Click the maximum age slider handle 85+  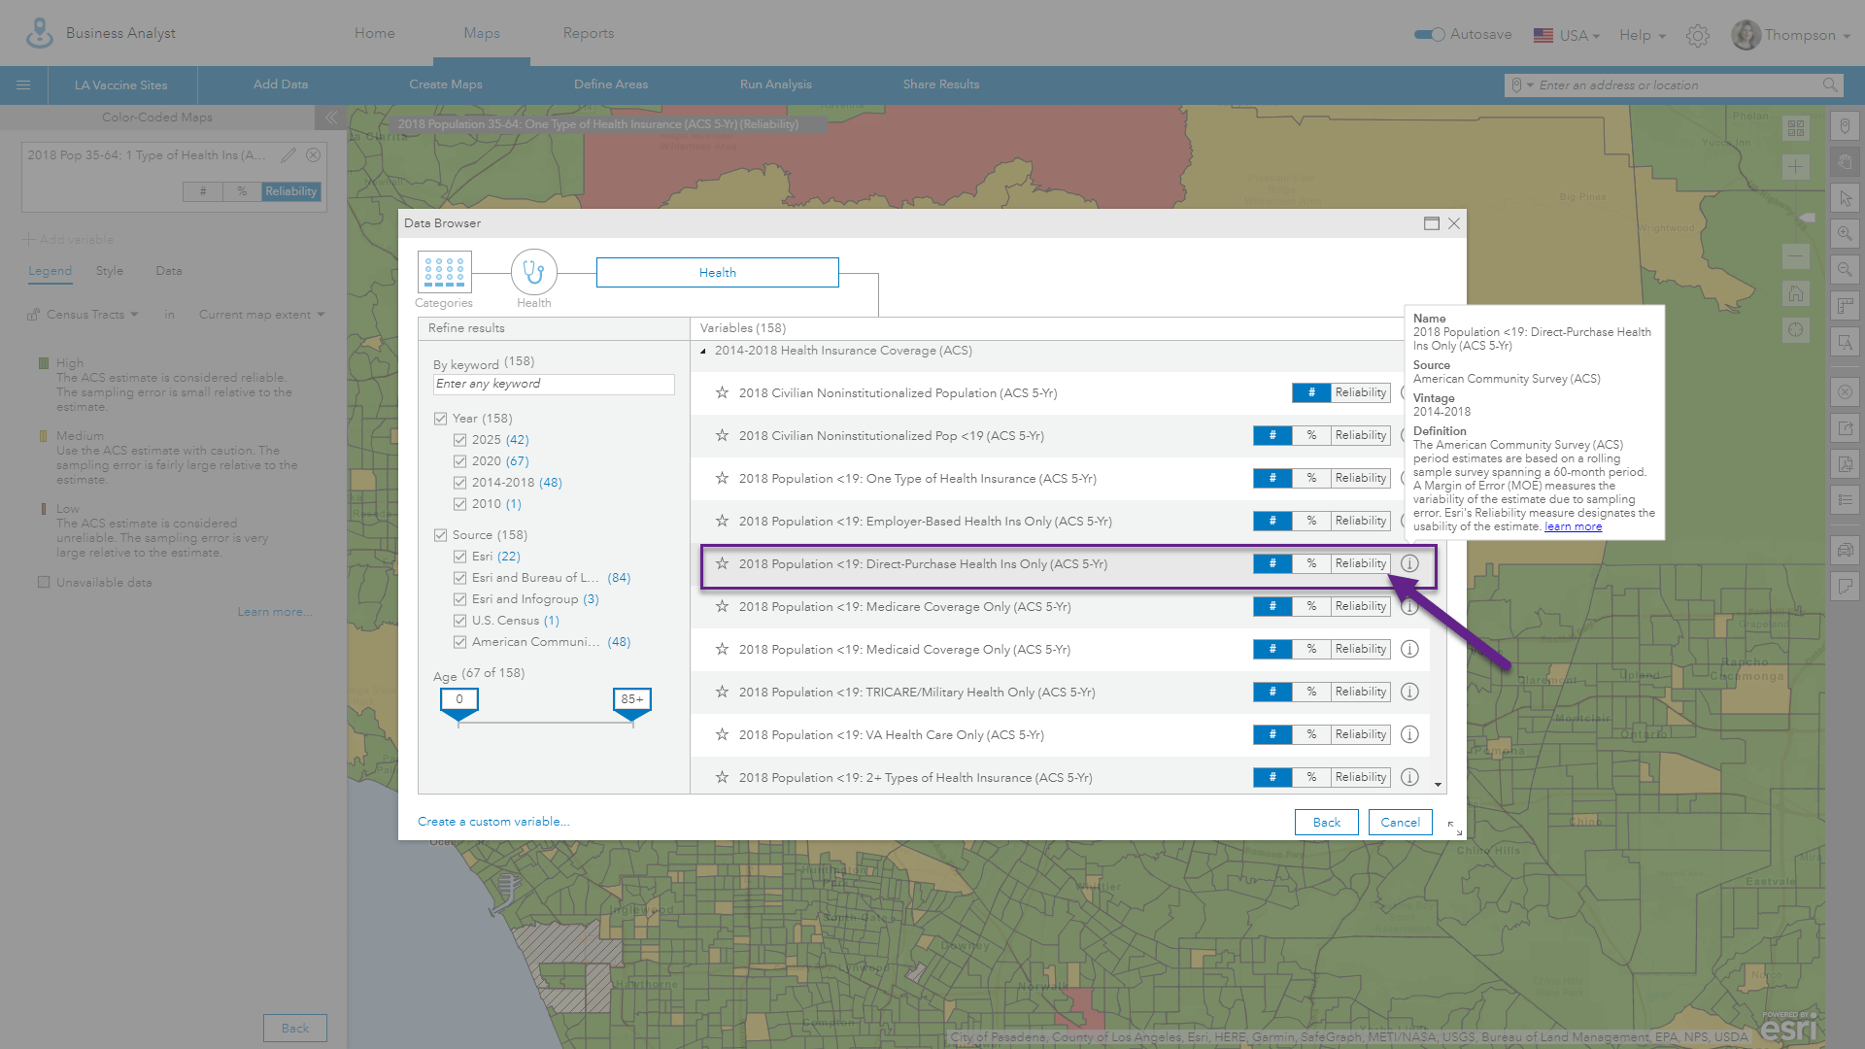[632, 704]
